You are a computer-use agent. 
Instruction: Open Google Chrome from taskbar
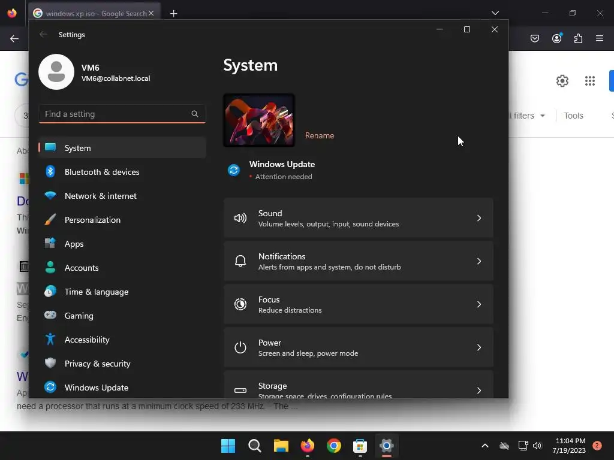pyautogui.click(x=333, y=446)
